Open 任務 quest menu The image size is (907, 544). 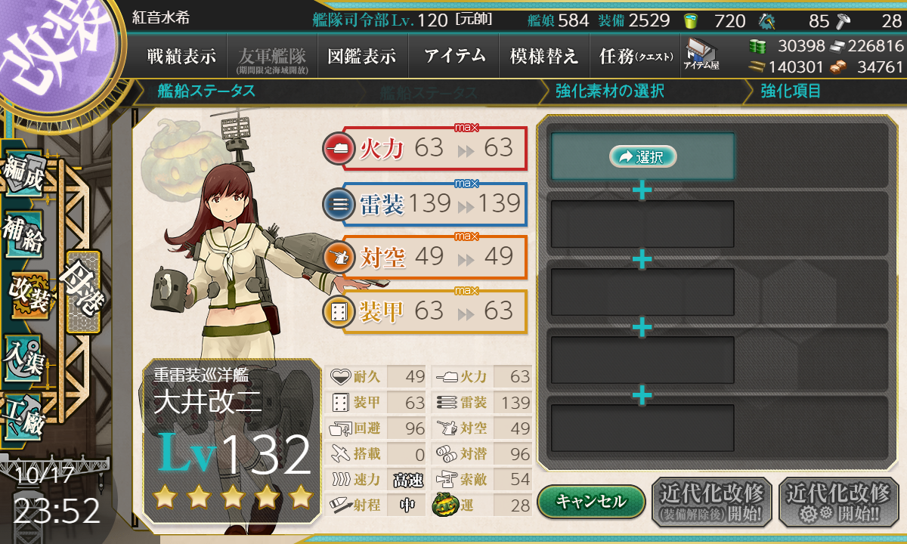633,56
